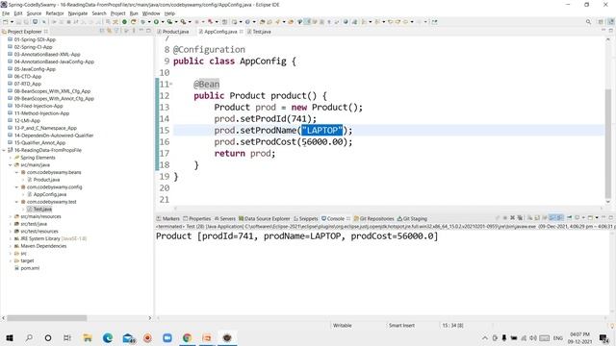Select AppConfig.java in Project Explorer
This screenshot has width=616, height=346.
tap(50, 194)
